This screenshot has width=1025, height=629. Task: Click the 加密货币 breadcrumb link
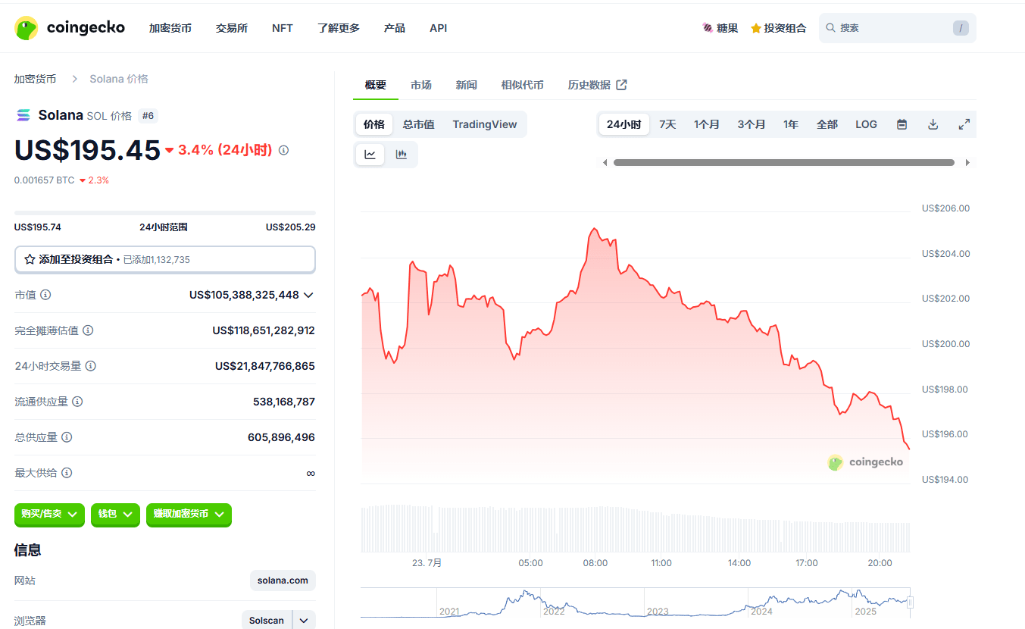click(35, 79)
